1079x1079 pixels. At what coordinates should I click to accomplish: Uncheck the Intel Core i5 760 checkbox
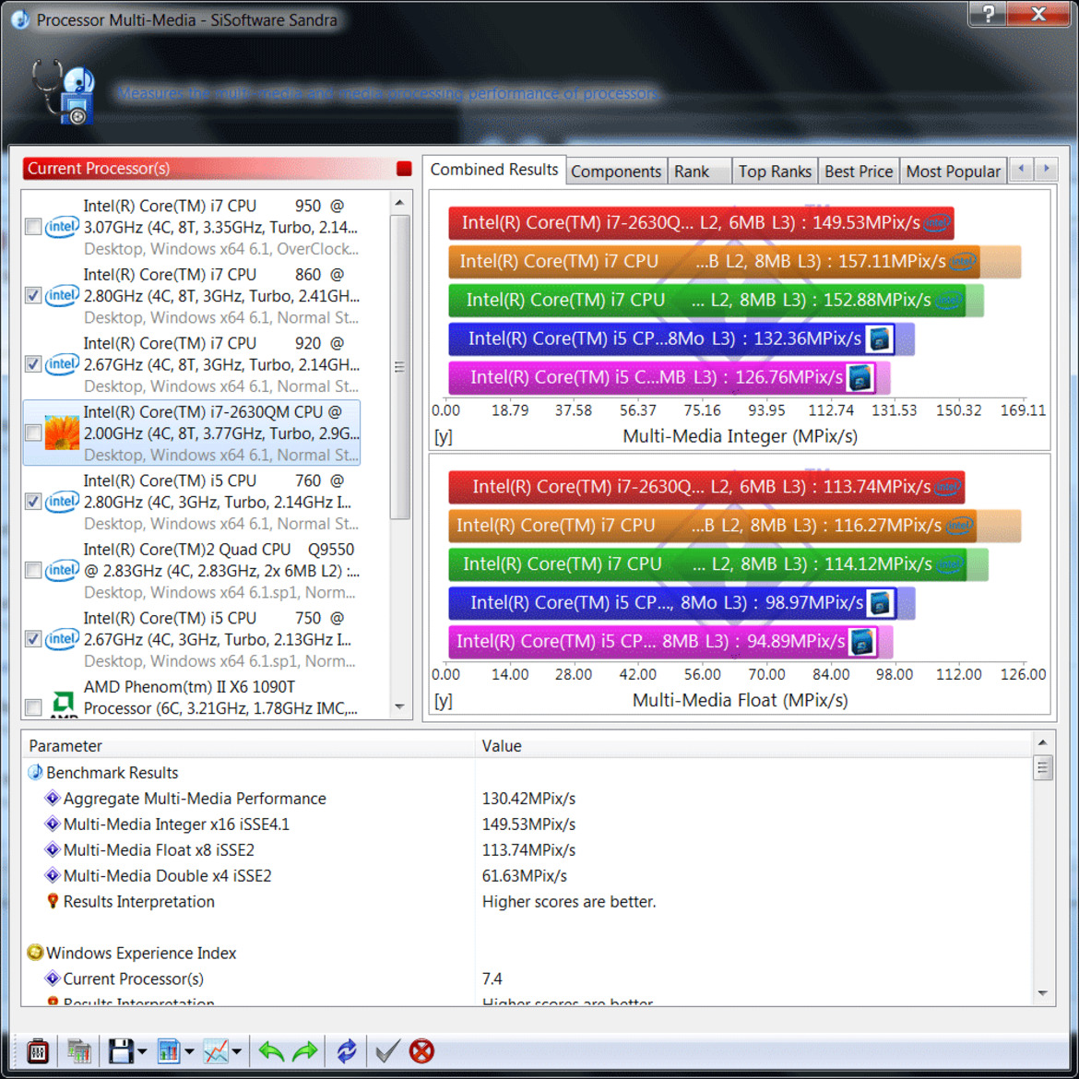click(33, 502)
